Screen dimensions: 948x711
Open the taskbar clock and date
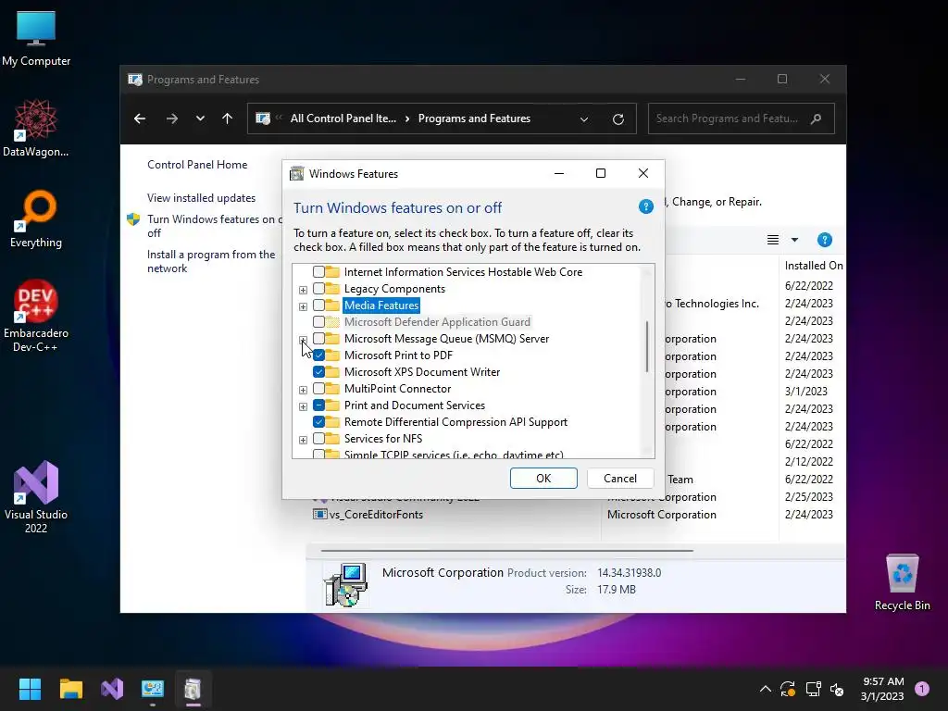(x=882, y=689)
